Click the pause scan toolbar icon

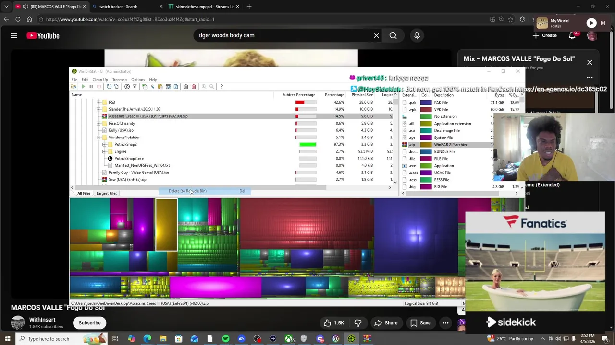pyautogui.click(x=91, y=87)
